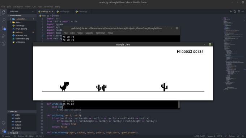
Task: Change the Python language mode
Action: coord(232,136)
